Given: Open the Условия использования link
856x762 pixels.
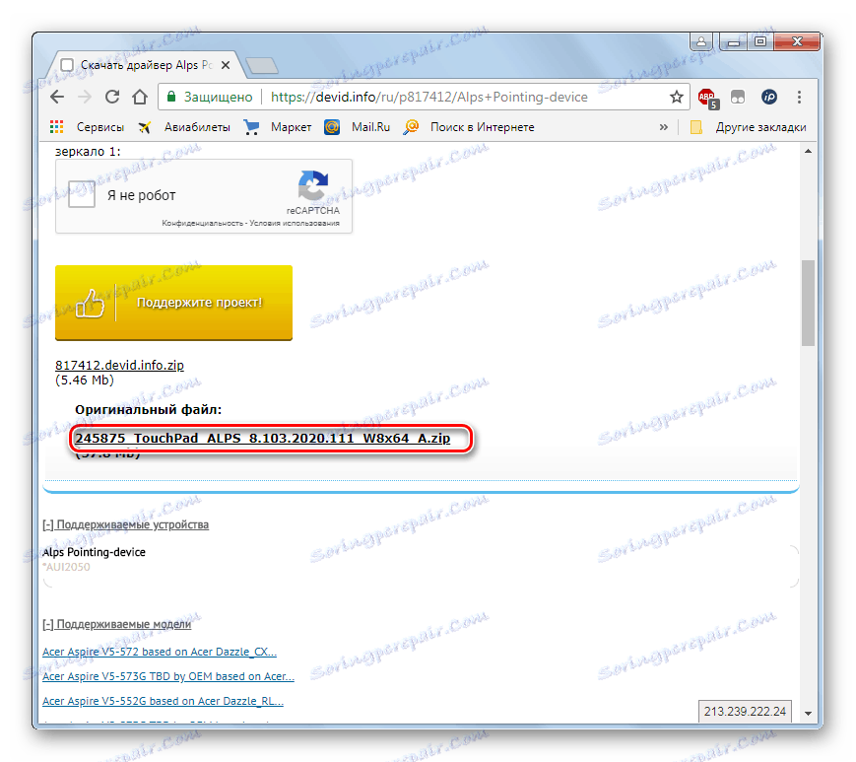Looking at the screenshot, I should click(295, 223).
